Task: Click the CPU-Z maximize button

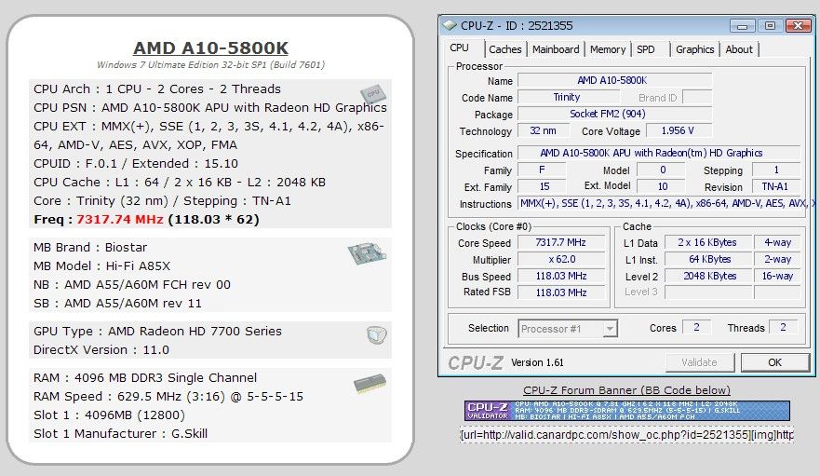Action: click(x=770, y=26)
